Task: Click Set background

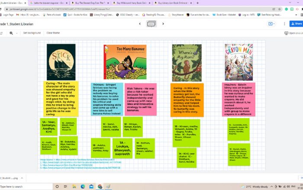Action: pos(32,33)
